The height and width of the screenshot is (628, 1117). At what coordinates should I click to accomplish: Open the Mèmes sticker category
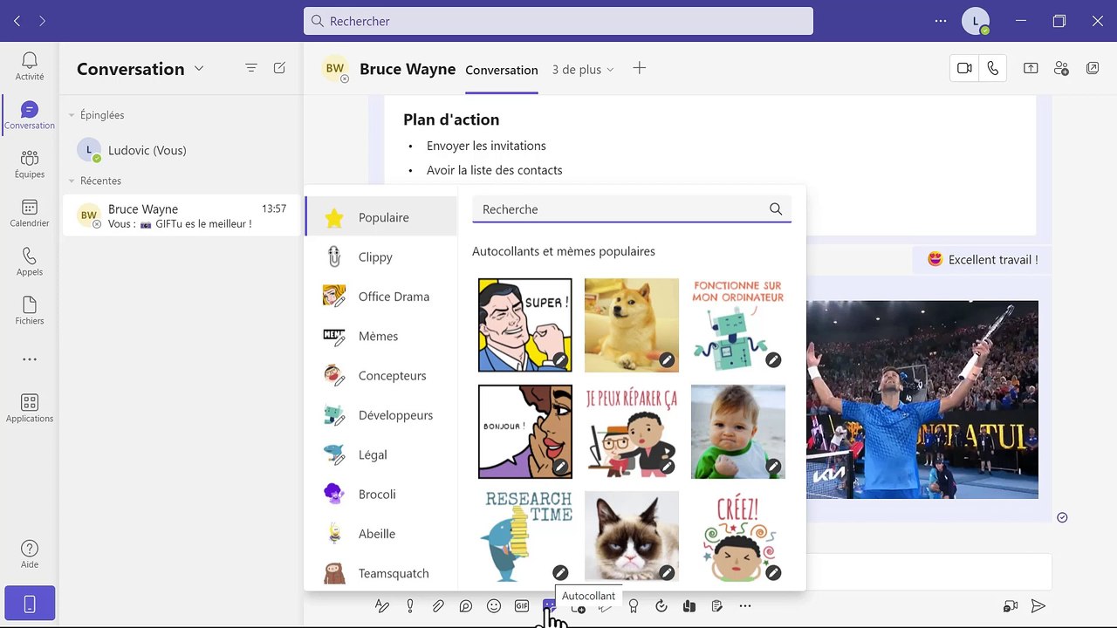click(381, 336)
